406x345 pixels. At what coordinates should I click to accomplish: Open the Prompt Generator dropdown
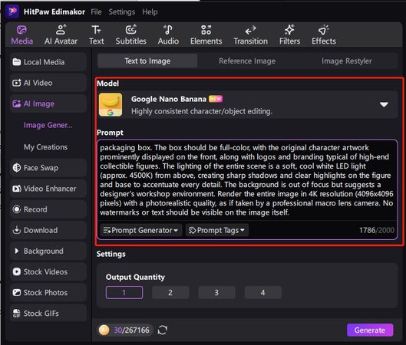141,230
